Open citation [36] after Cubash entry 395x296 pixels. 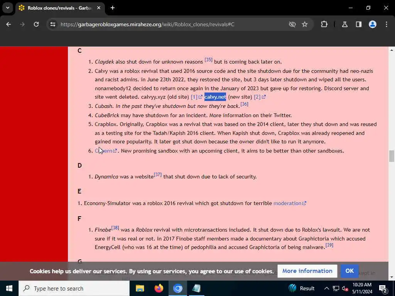coord(244,104)
